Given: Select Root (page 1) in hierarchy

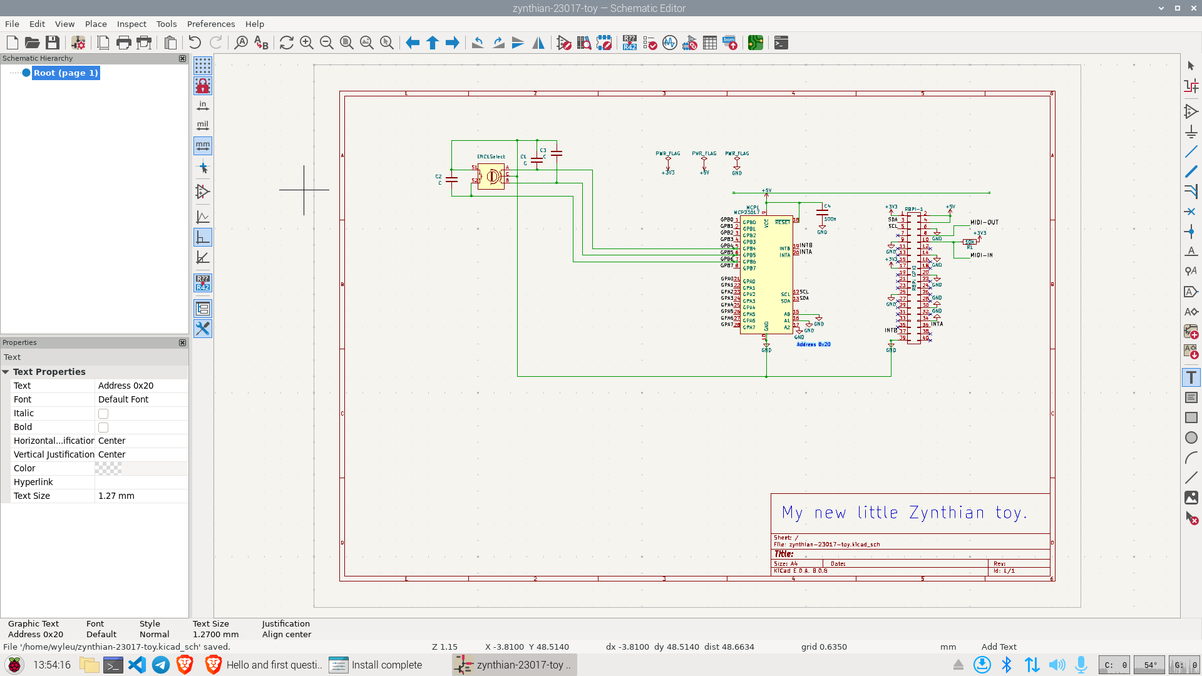Looking at the screenshot, I should [66, 73].
